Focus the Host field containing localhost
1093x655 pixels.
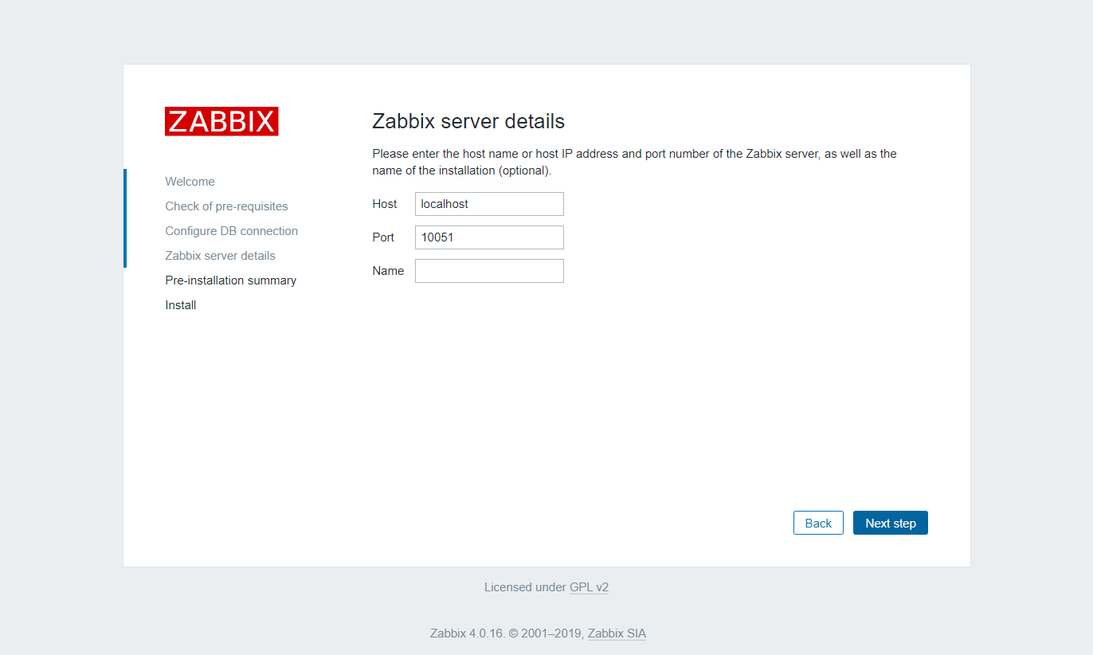pos(489,204)
